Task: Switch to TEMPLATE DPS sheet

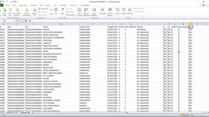Action: click(x=12, y=113)
